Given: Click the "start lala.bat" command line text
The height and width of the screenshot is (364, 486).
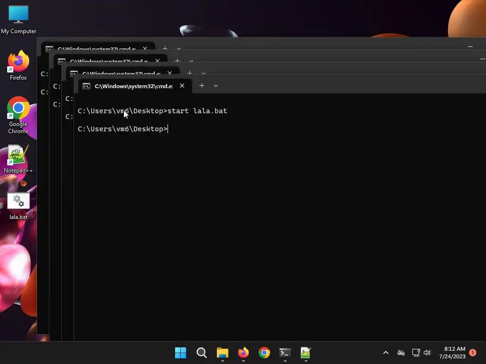Looking at the screenshot, I should tap(197, 111).
